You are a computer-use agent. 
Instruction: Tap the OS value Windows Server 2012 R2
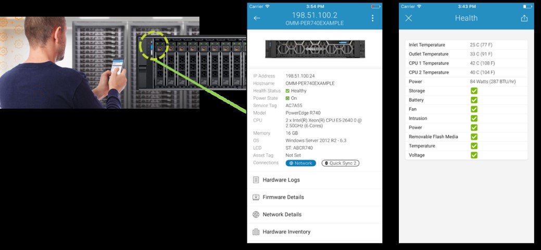[316, 140]
